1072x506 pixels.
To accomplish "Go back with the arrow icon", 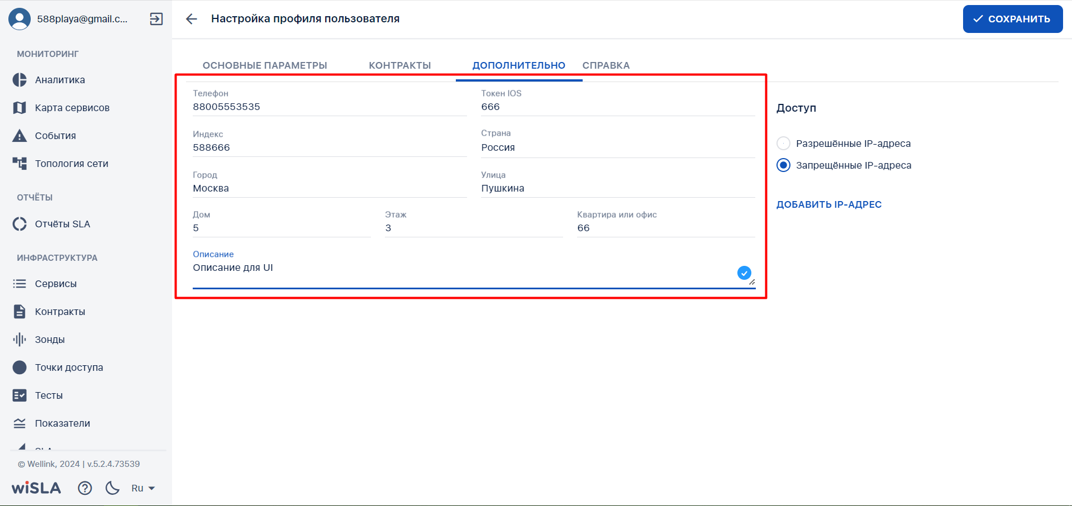I will (192, 19).
